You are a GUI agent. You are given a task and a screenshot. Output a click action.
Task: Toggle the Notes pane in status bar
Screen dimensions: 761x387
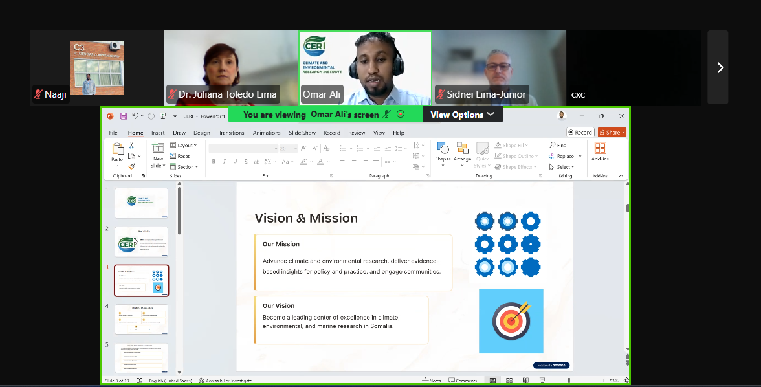pyautogui.click(x=431, y=381)
